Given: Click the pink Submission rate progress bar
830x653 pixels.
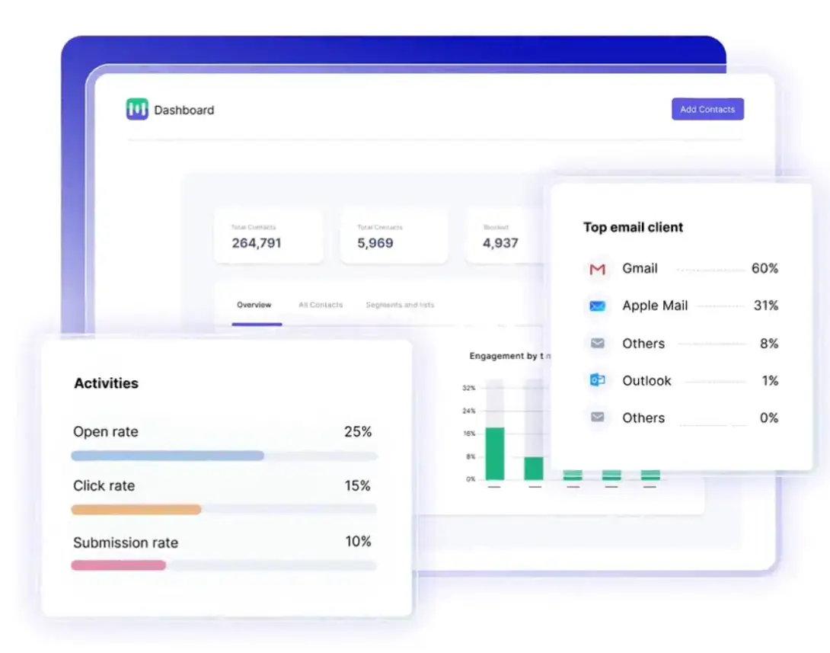Looking at the screenshot, I should pyautogui.click(x=118, y=565).
